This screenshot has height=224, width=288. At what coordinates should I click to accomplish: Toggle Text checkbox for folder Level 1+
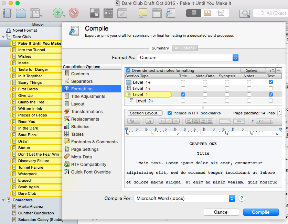[x=271, y=82]
